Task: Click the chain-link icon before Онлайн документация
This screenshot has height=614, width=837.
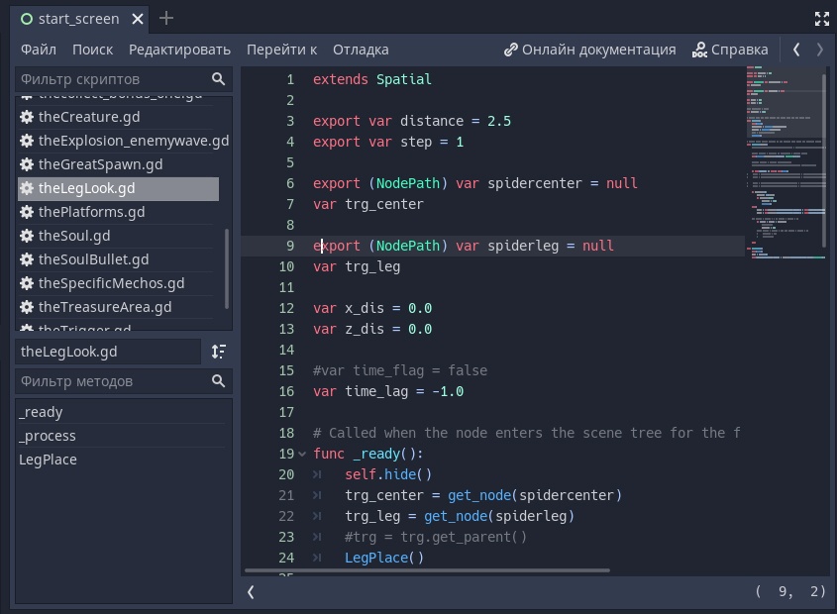Action: click(511, 48)
